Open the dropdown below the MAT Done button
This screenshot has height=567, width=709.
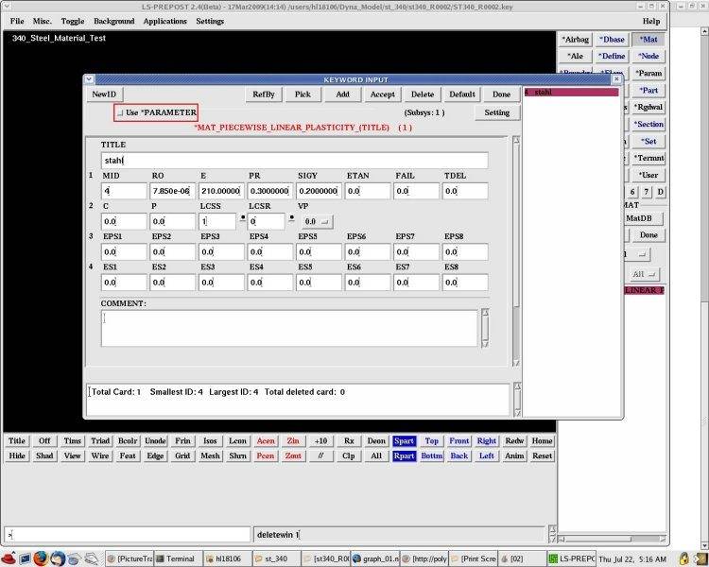click(637, 254)
